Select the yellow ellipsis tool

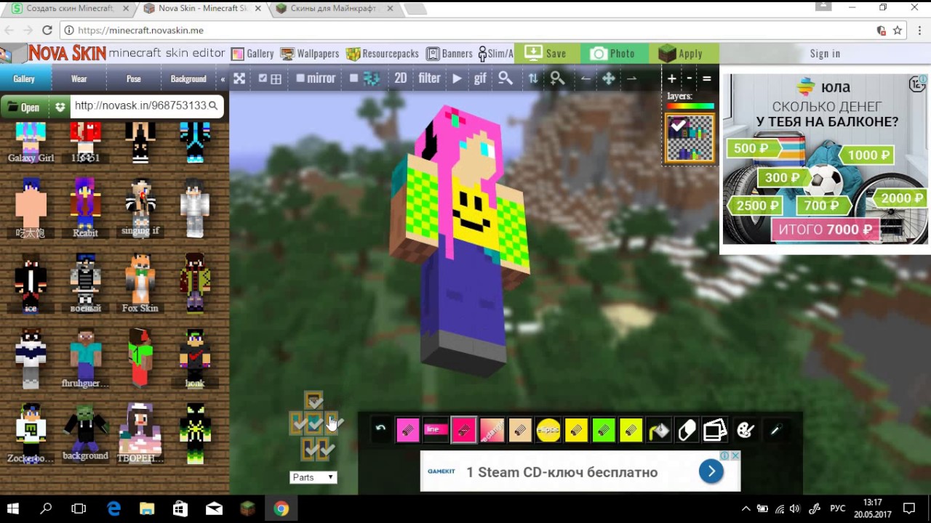tap(548, 430)
